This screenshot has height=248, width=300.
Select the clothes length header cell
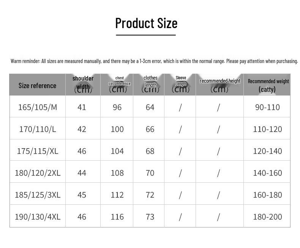[148, 84]
